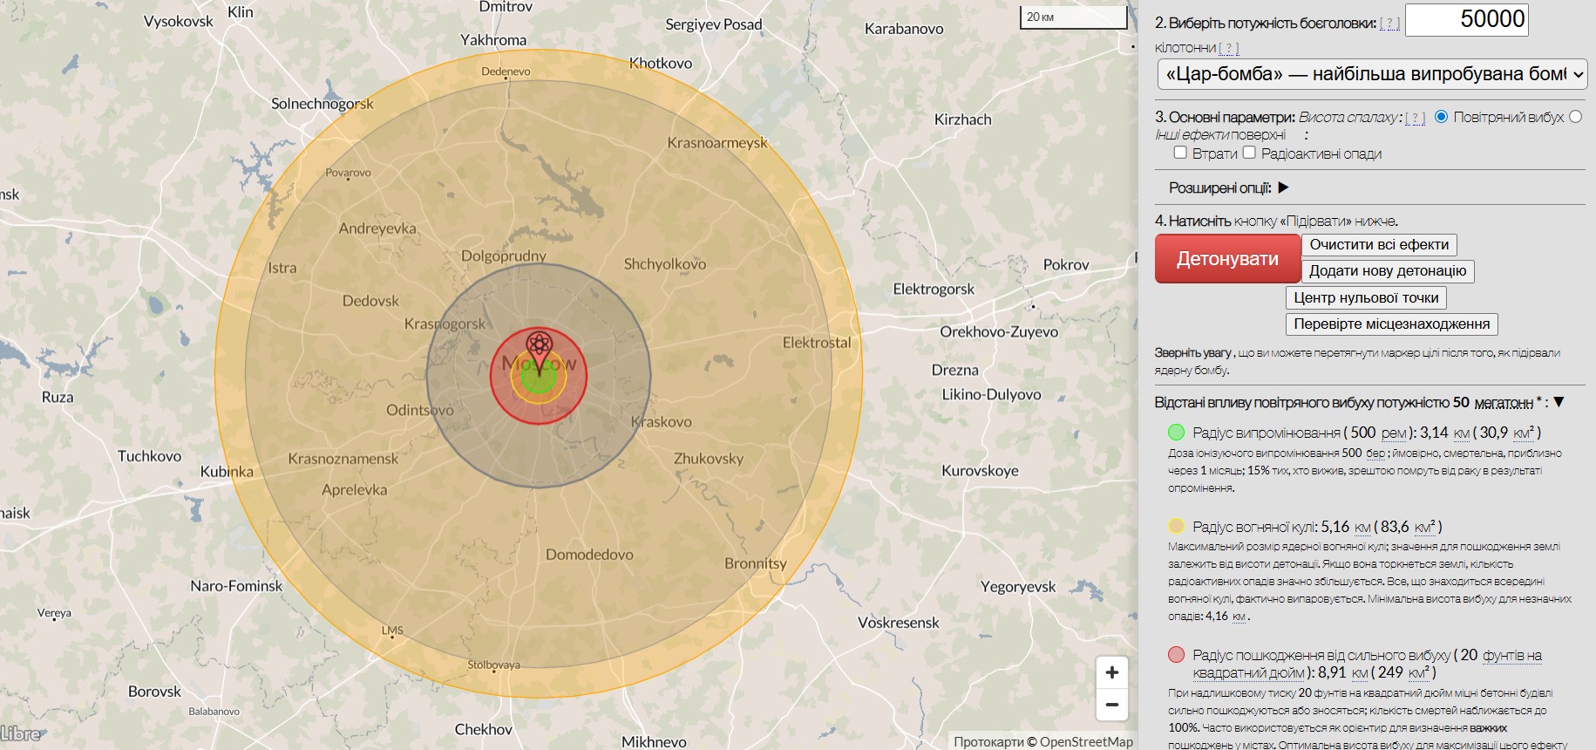The image size is (1596, 750).
Task: Click green radiation radius color swatch
Action: (x=1176, y=433)
